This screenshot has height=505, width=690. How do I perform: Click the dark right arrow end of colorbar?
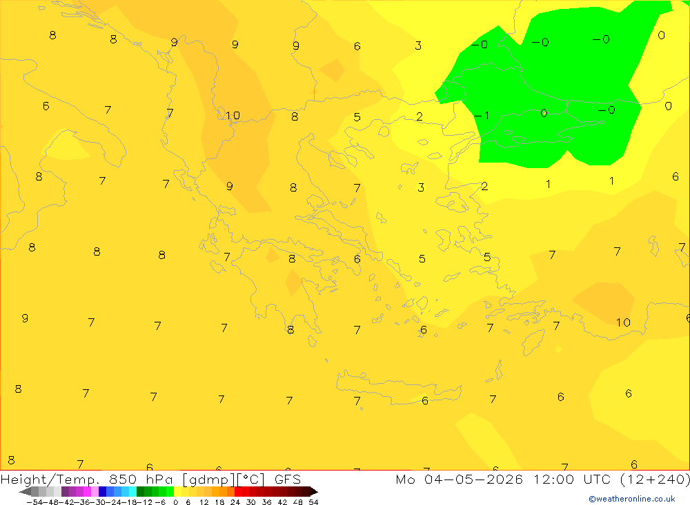coord(314,491)
